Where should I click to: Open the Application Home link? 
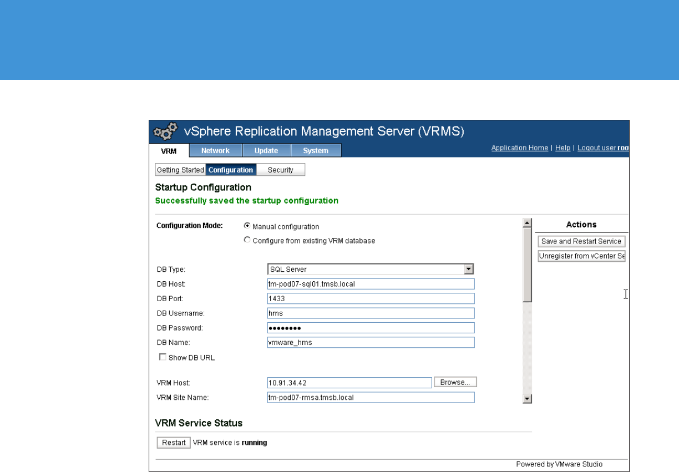[520, 148]
